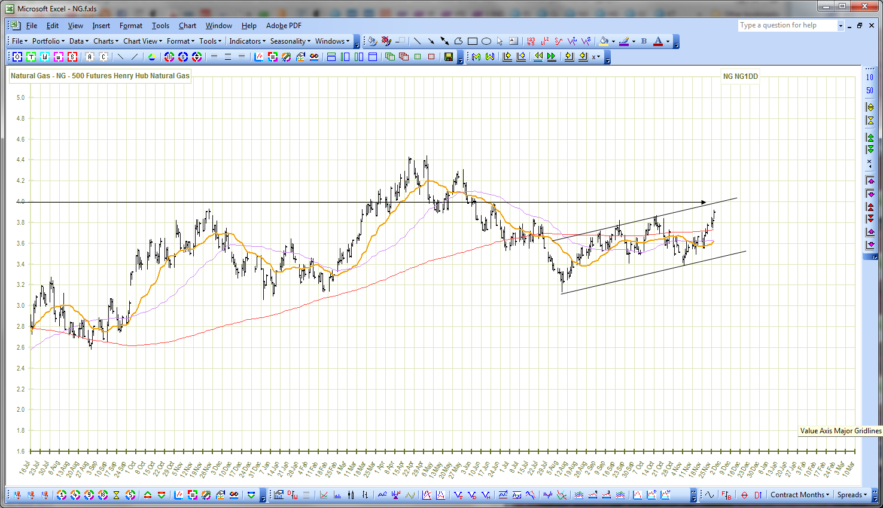Viewport: 883px width, 508px height.
Task: Pick the rectangle shape tool
Action: [472, 41]
